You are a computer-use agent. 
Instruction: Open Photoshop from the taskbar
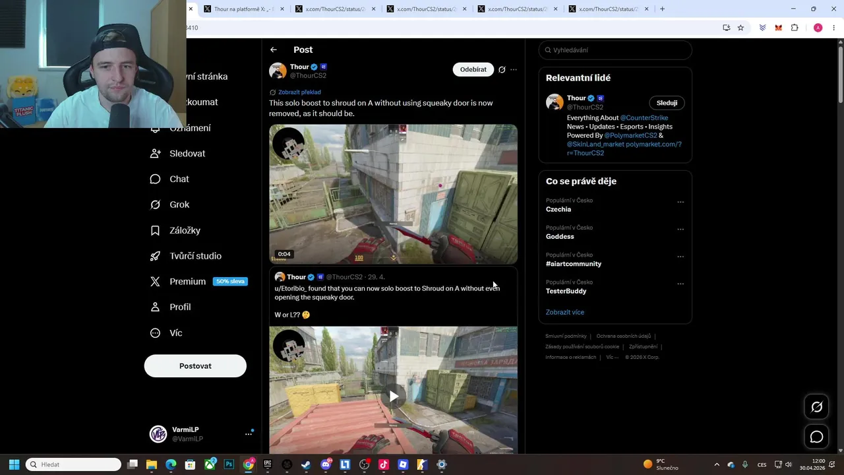point(229,464)
